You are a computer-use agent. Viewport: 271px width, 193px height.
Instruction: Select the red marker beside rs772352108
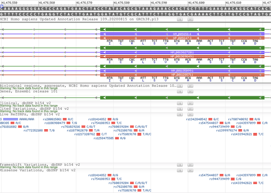[46, 130]
